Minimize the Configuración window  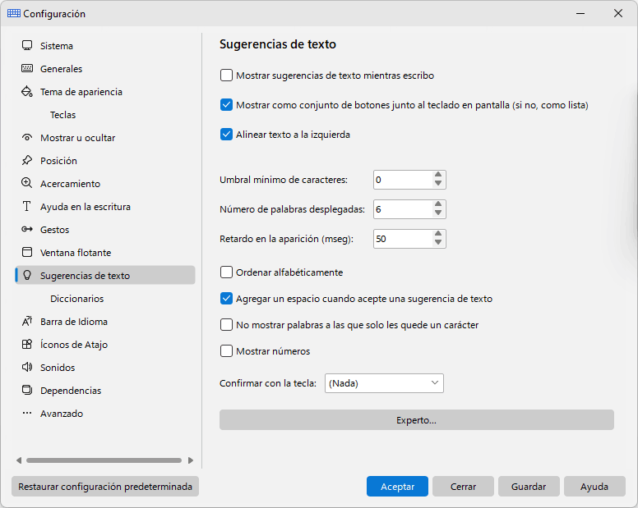pos(580,13)
